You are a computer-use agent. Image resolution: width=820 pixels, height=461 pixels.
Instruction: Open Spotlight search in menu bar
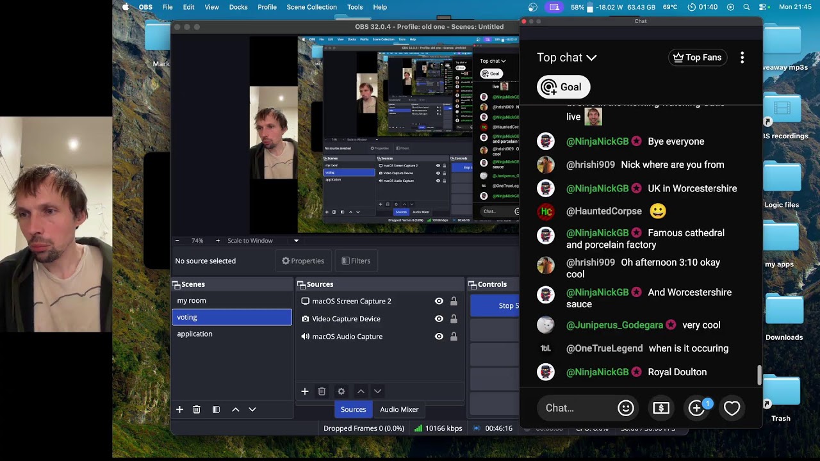click(x=746, y=7)
